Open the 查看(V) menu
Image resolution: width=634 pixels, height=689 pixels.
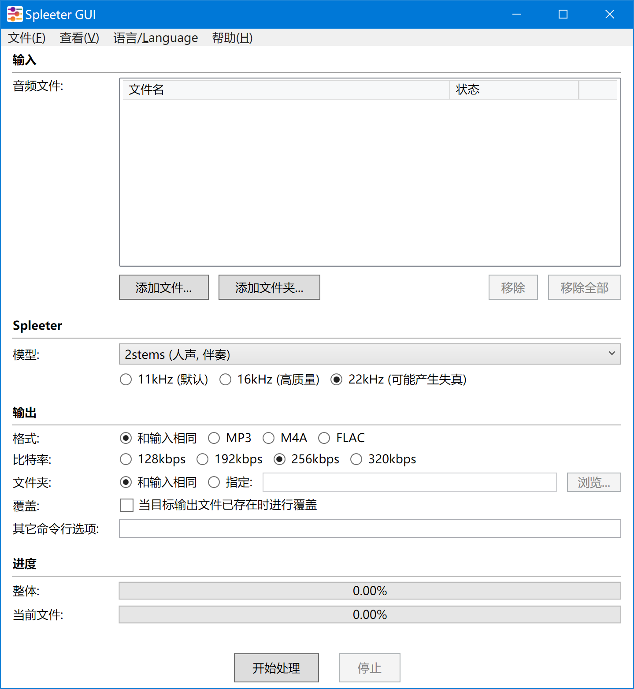[x=79, y=38]
